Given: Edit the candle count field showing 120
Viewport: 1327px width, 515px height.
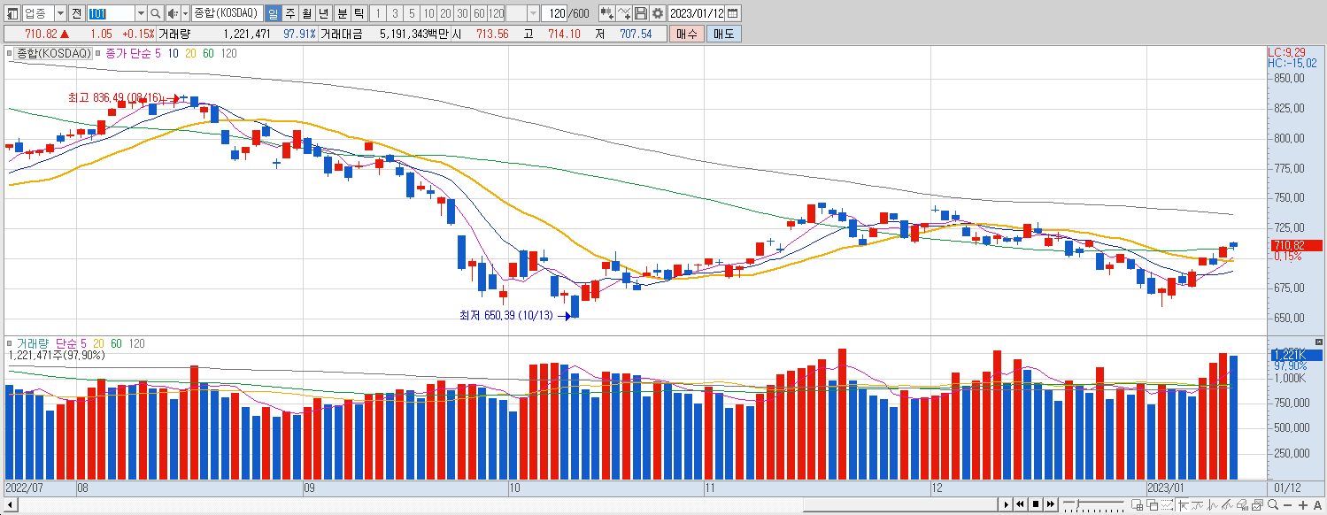Looking at the screenshot, I should click(x=554, y=13).
